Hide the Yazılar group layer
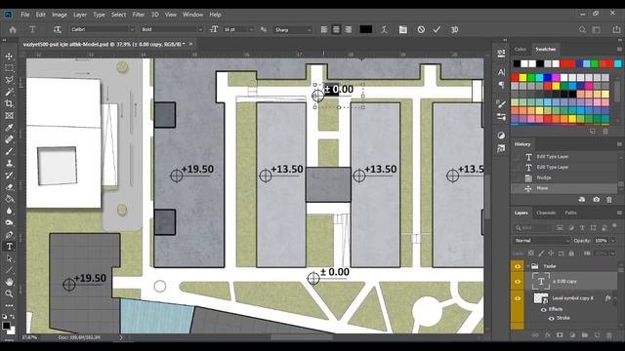625x351 pixels. pos(518,266)
